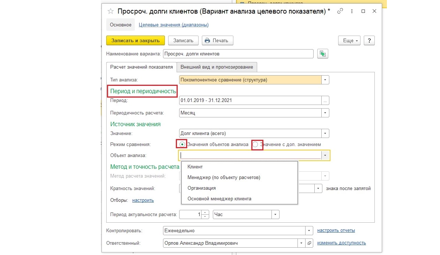Screen dimensions: 440x255
Task: Switch to Внешний вид и прогнозирование tab
Action: (217, 67)
